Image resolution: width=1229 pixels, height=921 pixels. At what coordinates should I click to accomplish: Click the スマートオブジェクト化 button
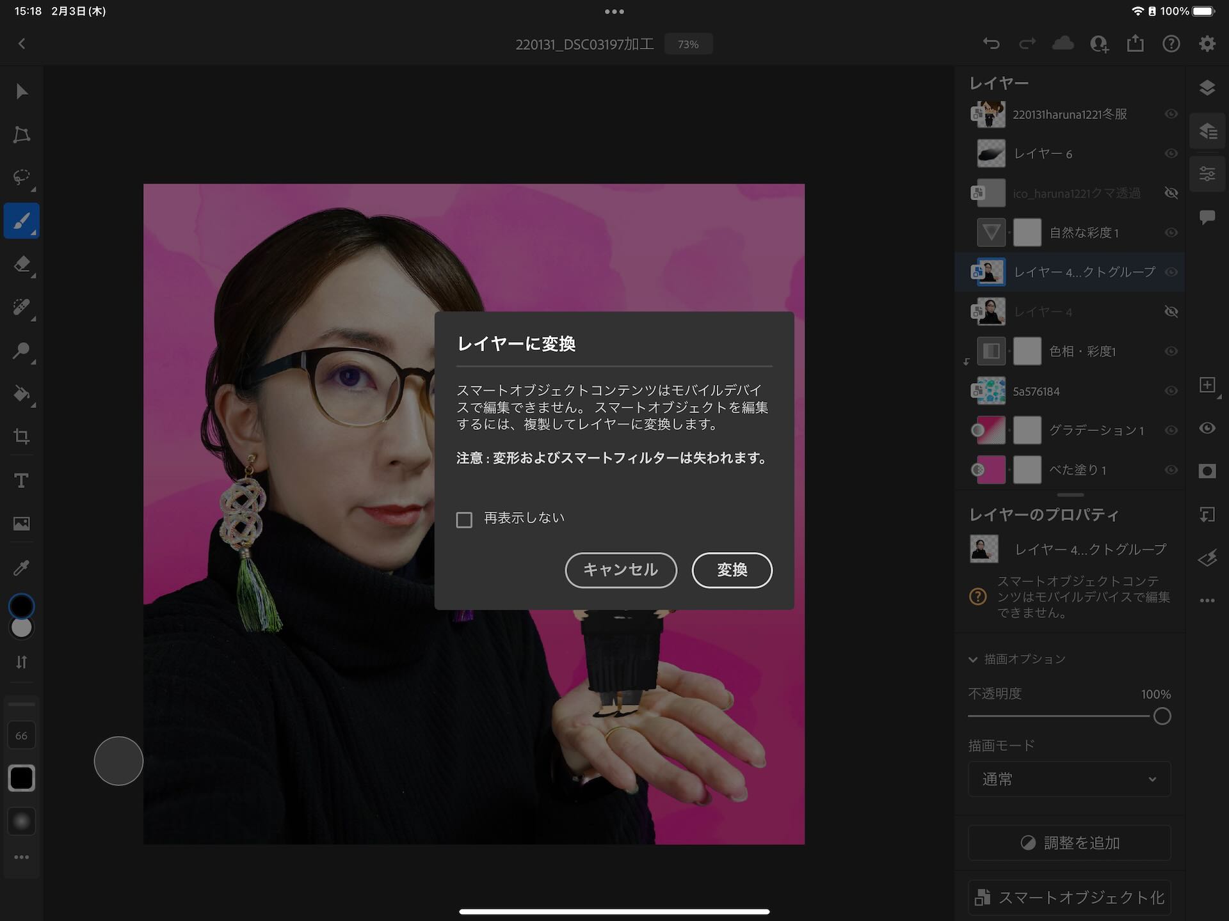pos(1069,897)
